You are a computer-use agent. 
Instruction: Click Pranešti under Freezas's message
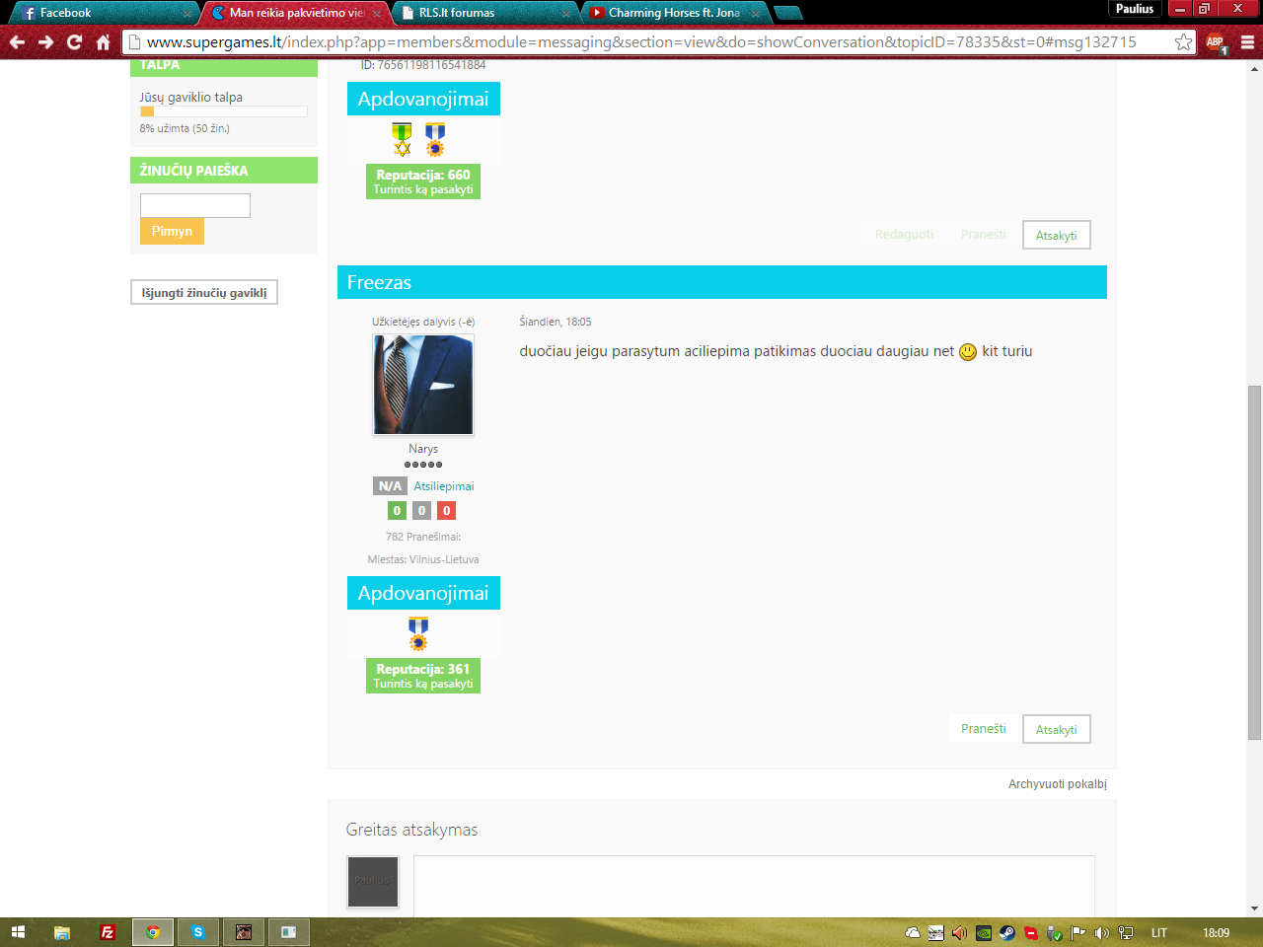click(x=984, y=729)
